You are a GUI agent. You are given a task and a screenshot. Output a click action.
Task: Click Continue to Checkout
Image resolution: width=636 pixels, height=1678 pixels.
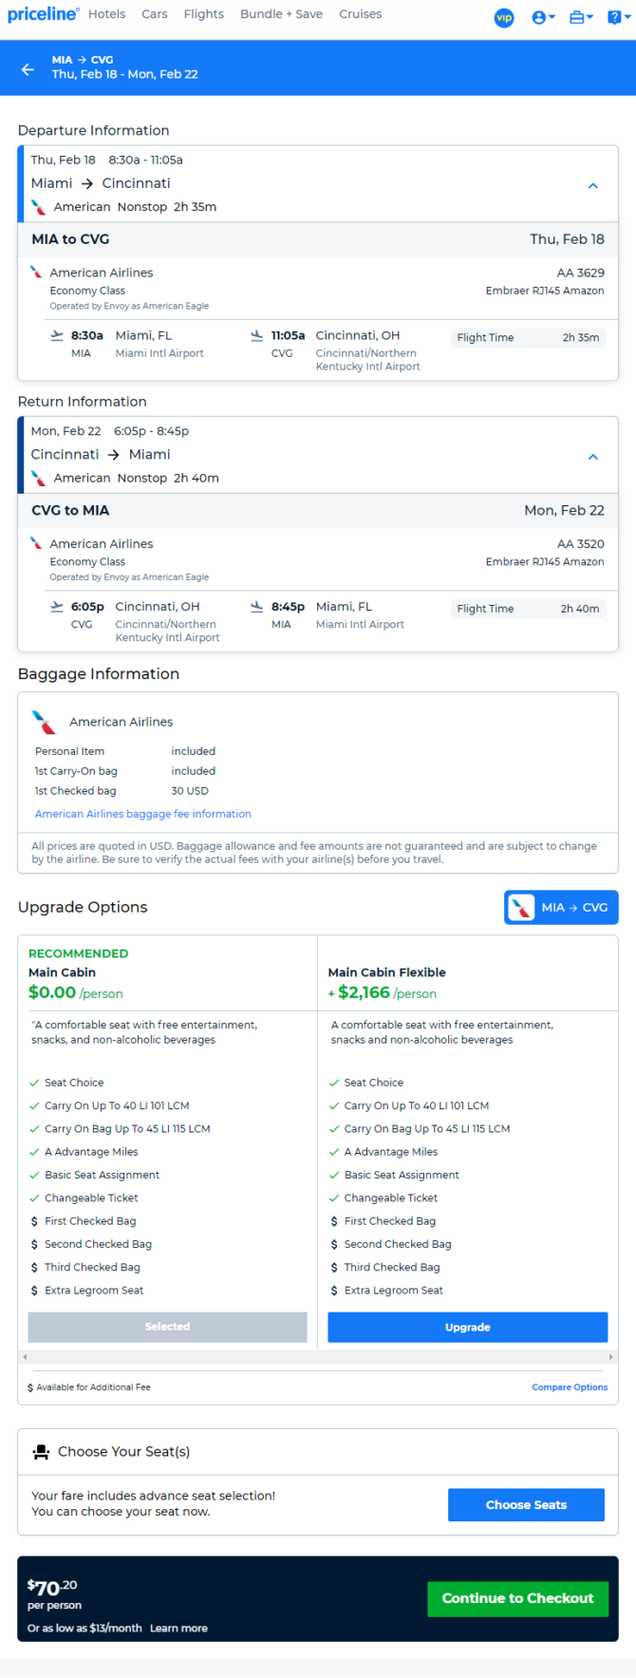coord(518,1598)
